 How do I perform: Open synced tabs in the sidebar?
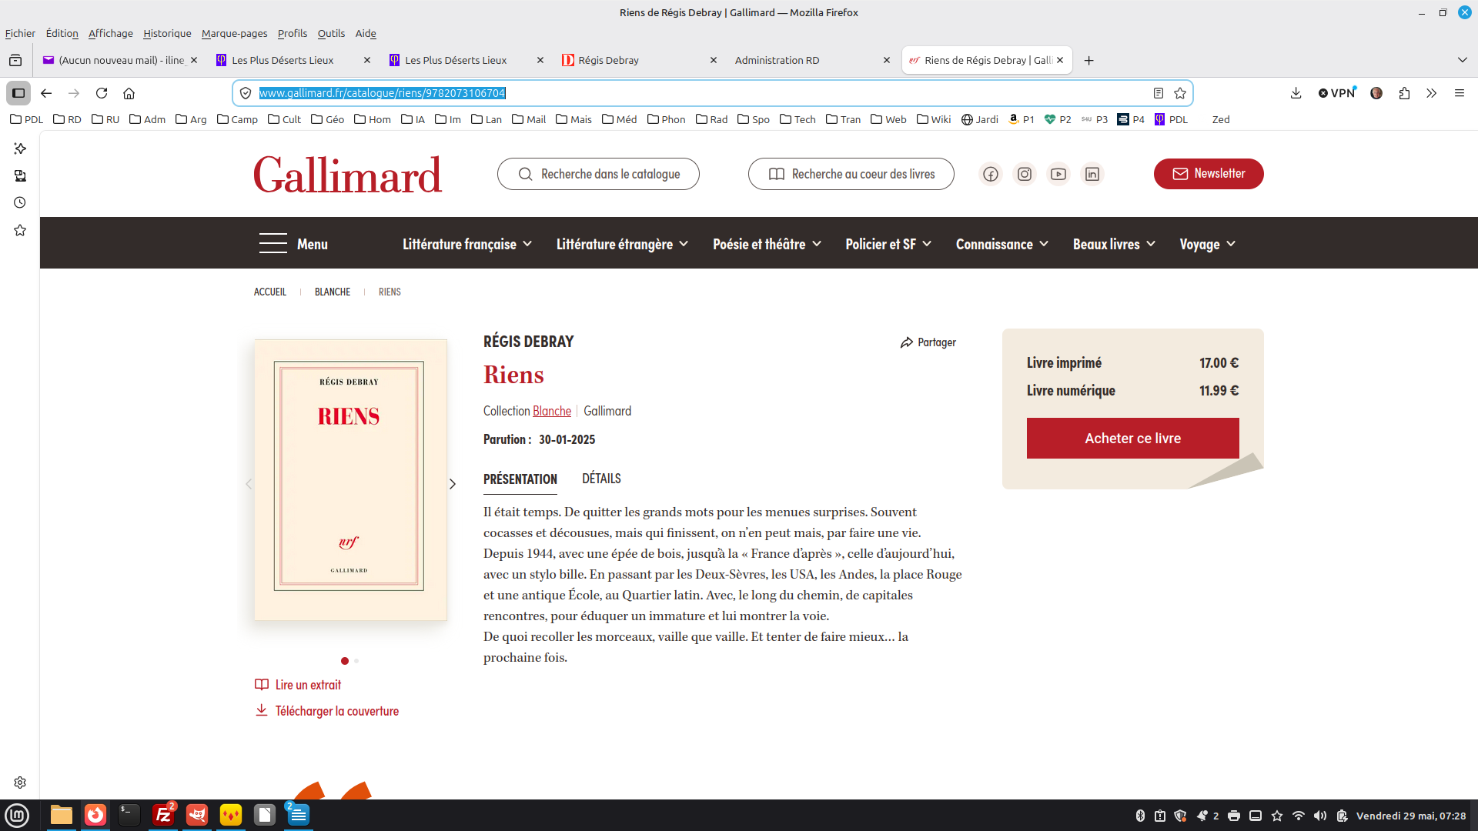tap(20, 176)
